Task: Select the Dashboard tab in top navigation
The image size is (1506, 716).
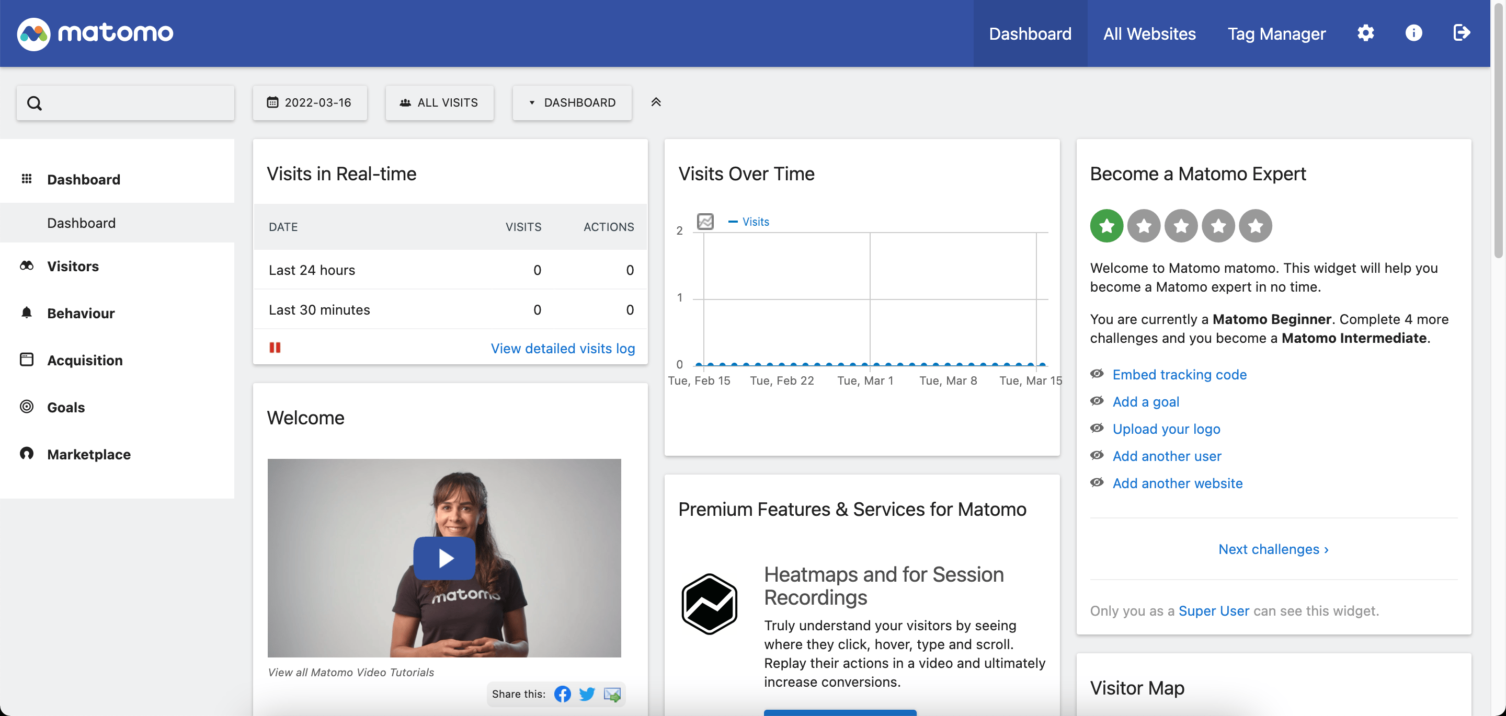Action: point(1030,33)
